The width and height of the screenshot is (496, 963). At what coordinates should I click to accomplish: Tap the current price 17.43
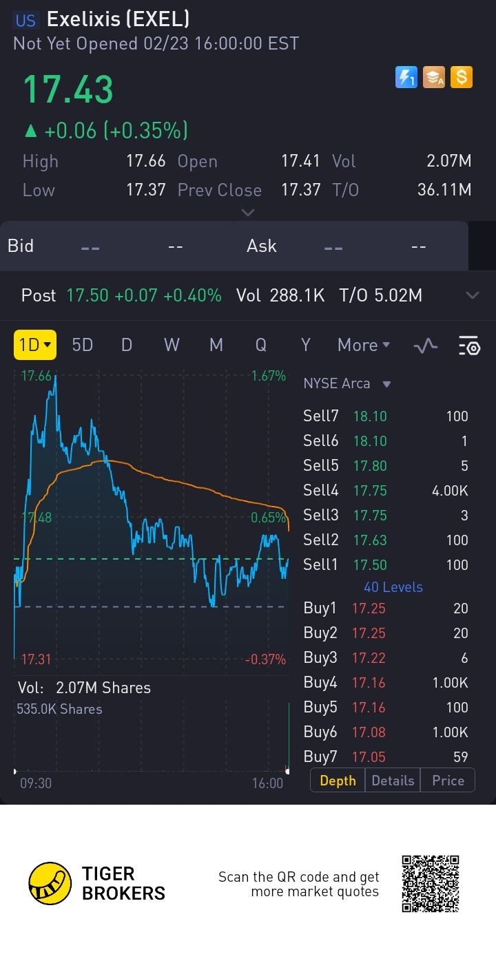[68, 89]
